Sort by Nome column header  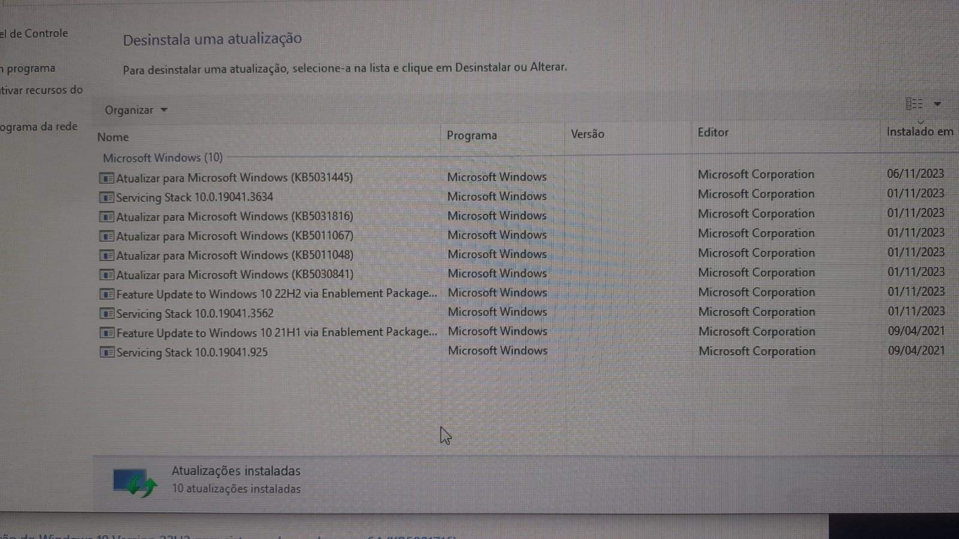pos(113,137)
